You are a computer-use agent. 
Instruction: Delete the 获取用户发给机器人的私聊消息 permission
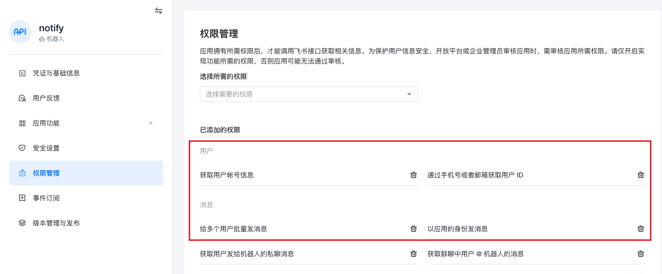413,254
